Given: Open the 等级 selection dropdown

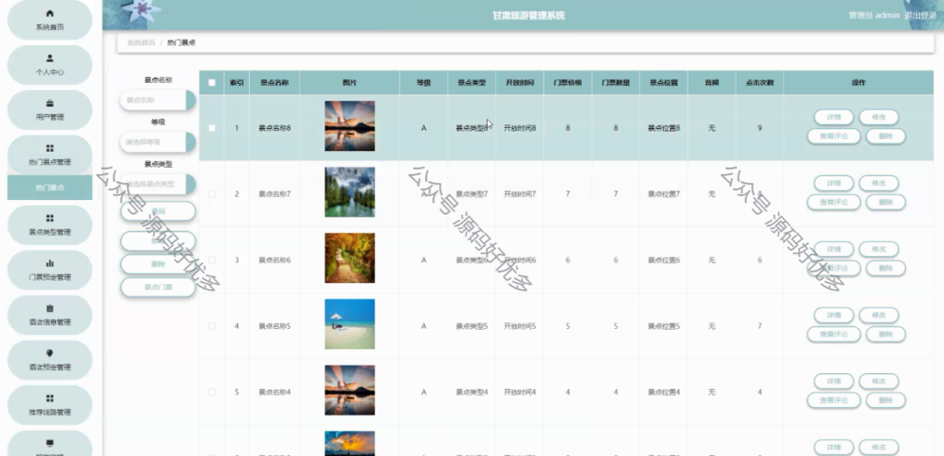Looking at the screenshot, I should pyautogui.click(x=158, y=142).
